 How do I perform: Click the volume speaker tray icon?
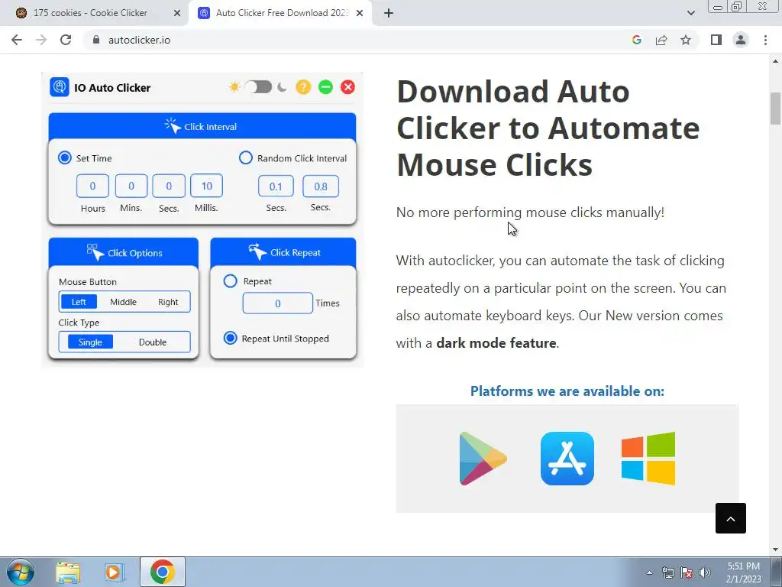tap(705, 572)
